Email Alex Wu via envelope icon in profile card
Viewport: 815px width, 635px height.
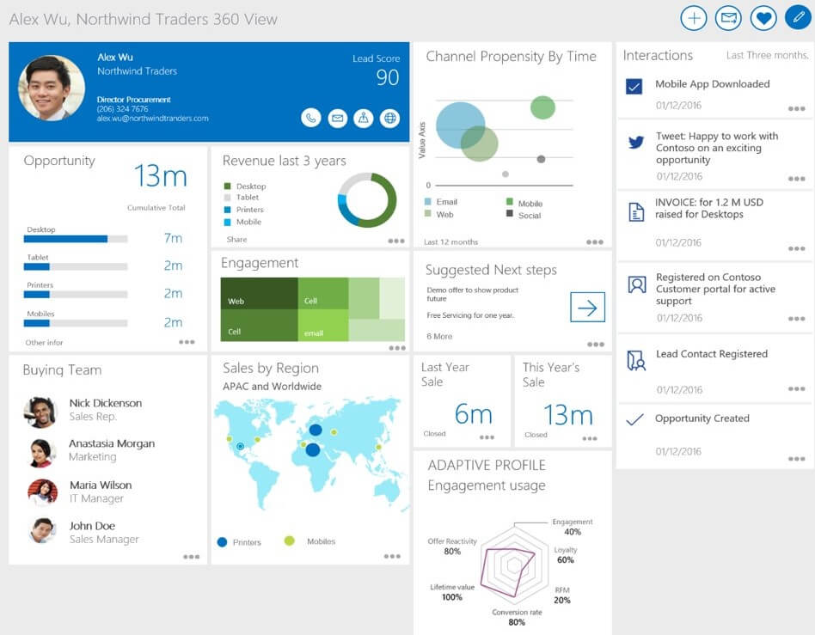(337, 118)
